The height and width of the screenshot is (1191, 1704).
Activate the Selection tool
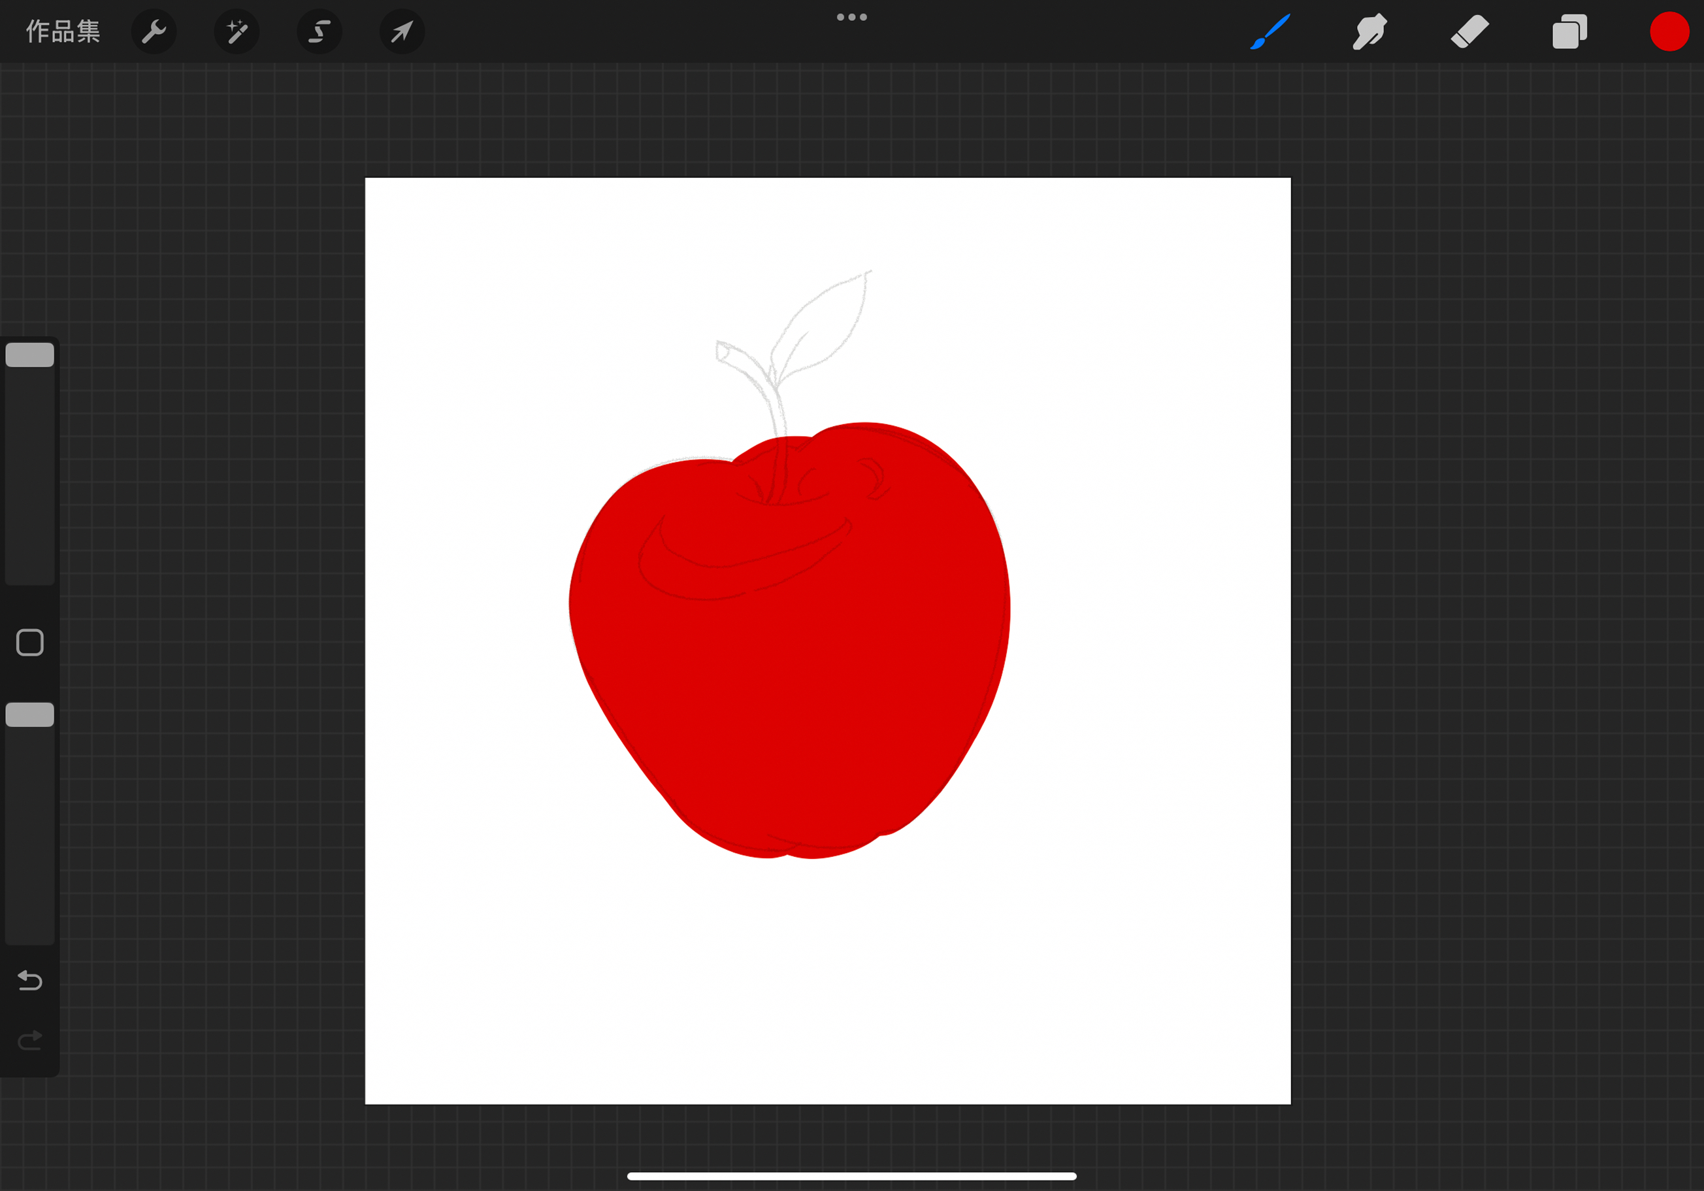[319, 32]
